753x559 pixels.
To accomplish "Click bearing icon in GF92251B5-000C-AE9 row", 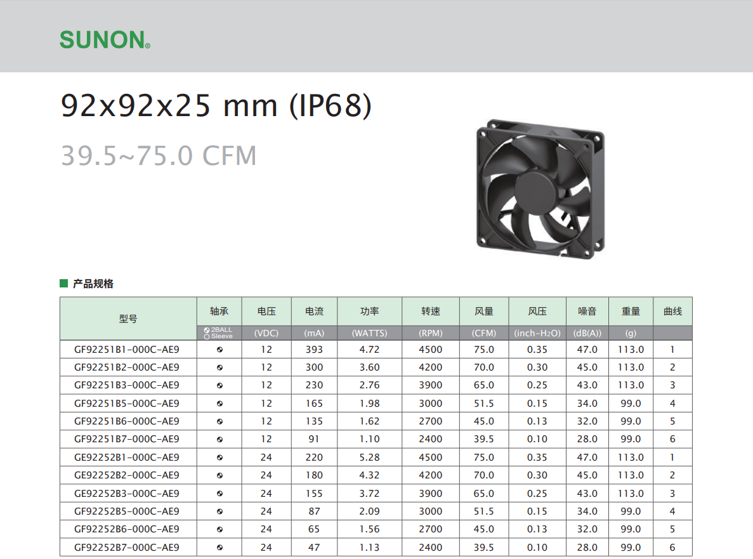I will pos(219,404).
